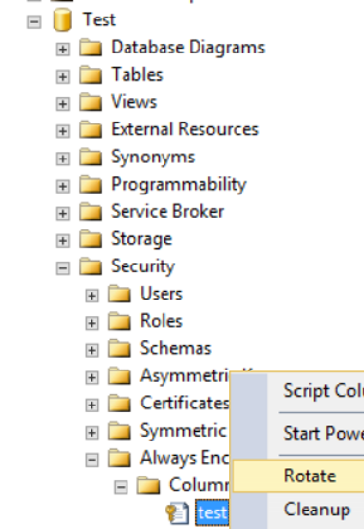Screen dimensions: 364x529
Task: Click the Roles folder icon
Action: (x=120, y=321)
